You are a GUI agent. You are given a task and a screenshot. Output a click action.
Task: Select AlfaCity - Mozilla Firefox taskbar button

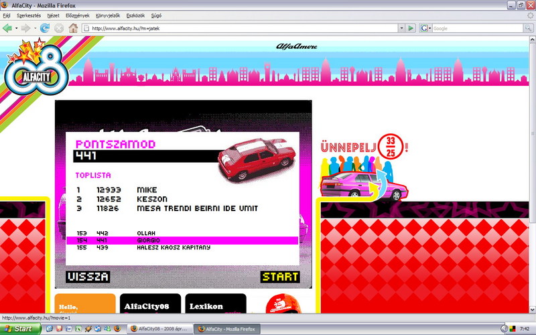(227, 329)
